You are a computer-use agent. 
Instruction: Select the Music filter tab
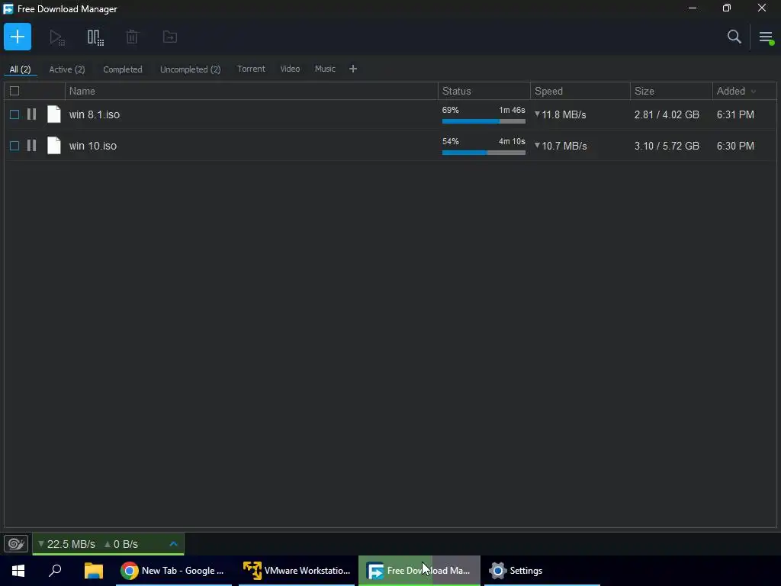325,69
